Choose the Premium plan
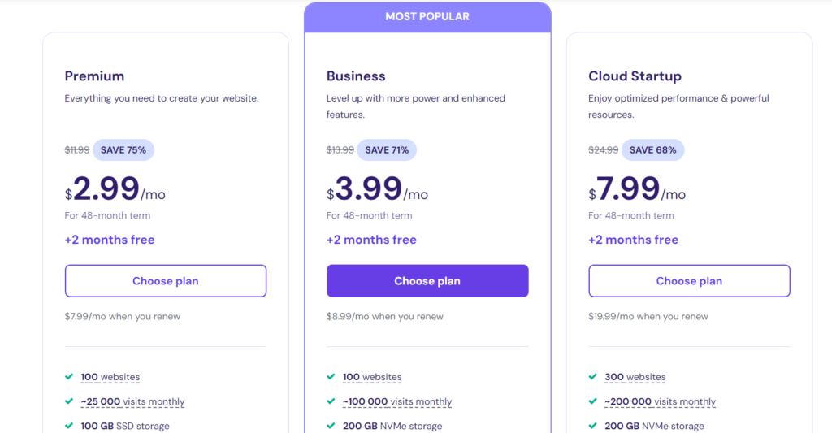The height and width of the screenshot is (433, 832). click(x=166, y=281)
